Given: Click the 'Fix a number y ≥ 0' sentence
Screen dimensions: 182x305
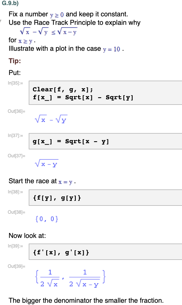Looking at the screenshot, I should (x=68, y=14).
